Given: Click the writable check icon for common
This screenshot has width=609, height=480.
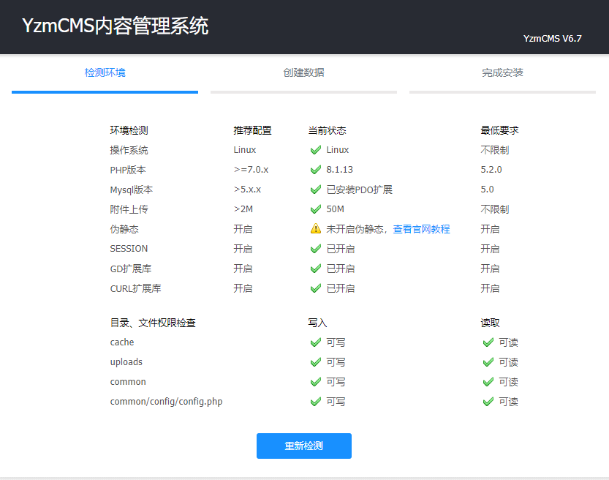Looking at the screenshot, I should pyautogui.click(x=316, y=382).
